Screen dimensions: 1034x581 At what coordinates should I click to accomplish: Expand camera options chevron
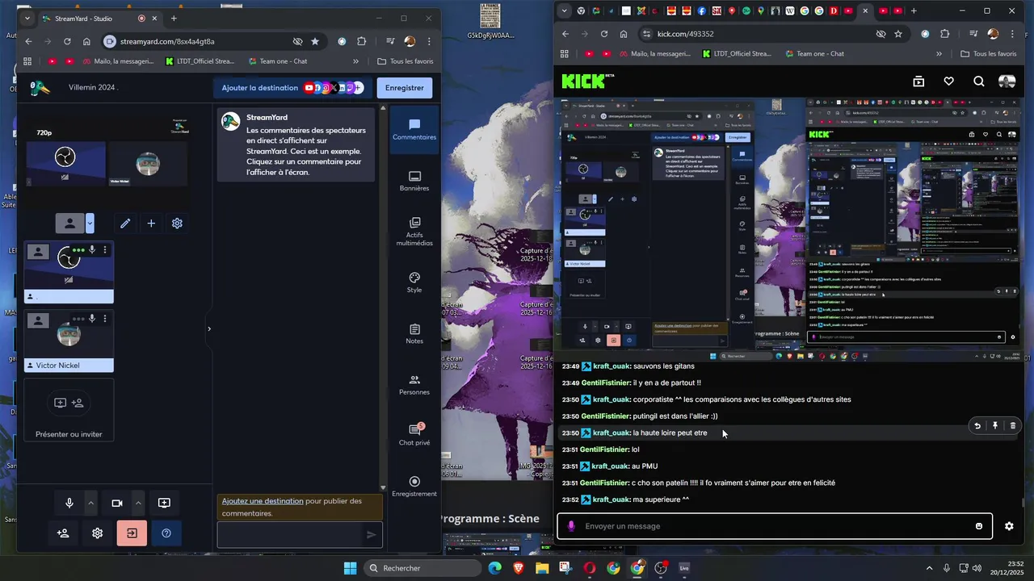(x=138, y=504)
